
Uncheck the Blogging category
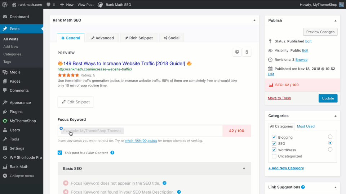point(274,137)
